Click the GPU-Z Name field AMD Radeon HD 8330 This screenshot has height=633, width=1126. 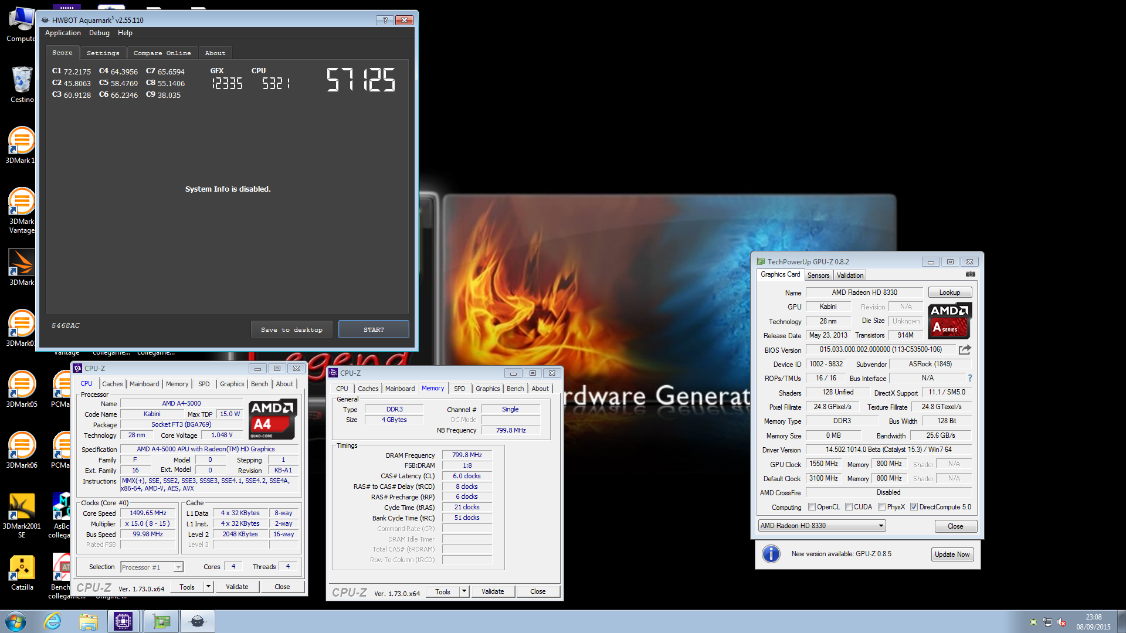pos(864,292)
